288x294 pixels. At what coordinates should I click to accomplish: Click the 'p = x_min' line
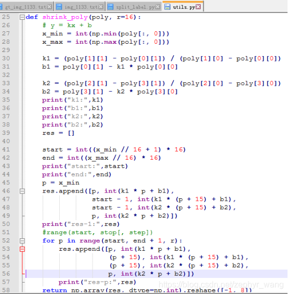point(61,183)
